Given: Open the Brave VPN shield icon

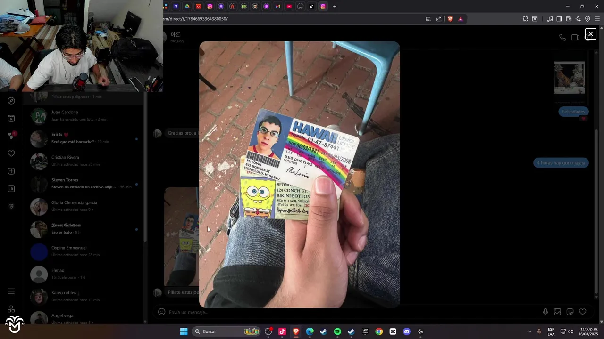Looking at the screenshot, I should tap(587, 19).
